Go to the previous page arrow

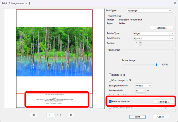click(x=34, y=115)
